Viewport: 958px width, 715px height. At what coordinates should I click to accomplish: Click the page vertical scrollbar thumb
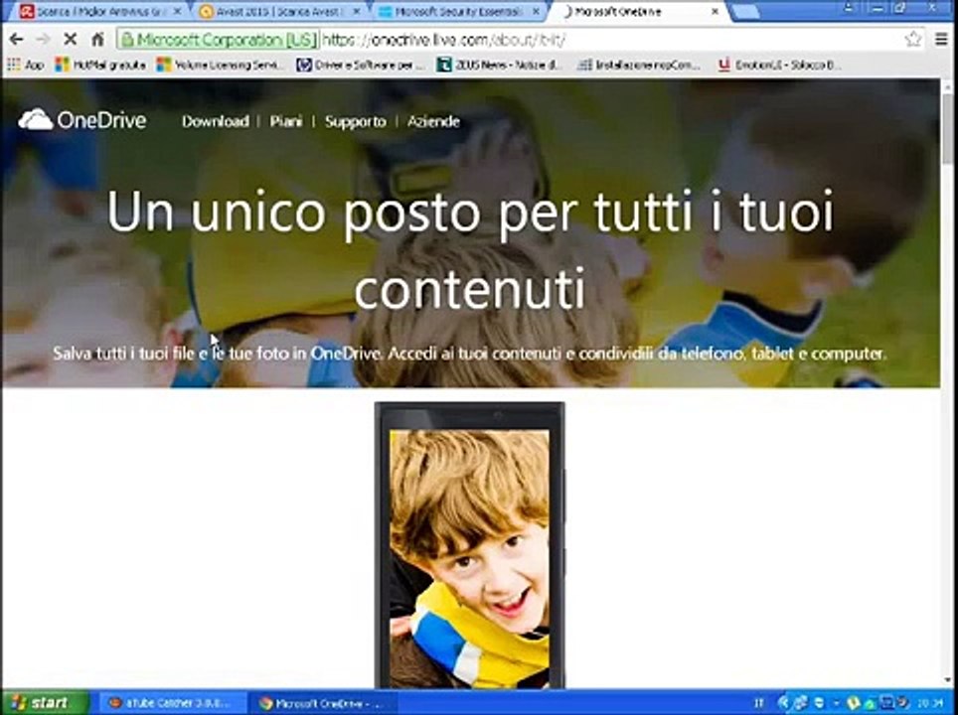(x=949, y=127)
